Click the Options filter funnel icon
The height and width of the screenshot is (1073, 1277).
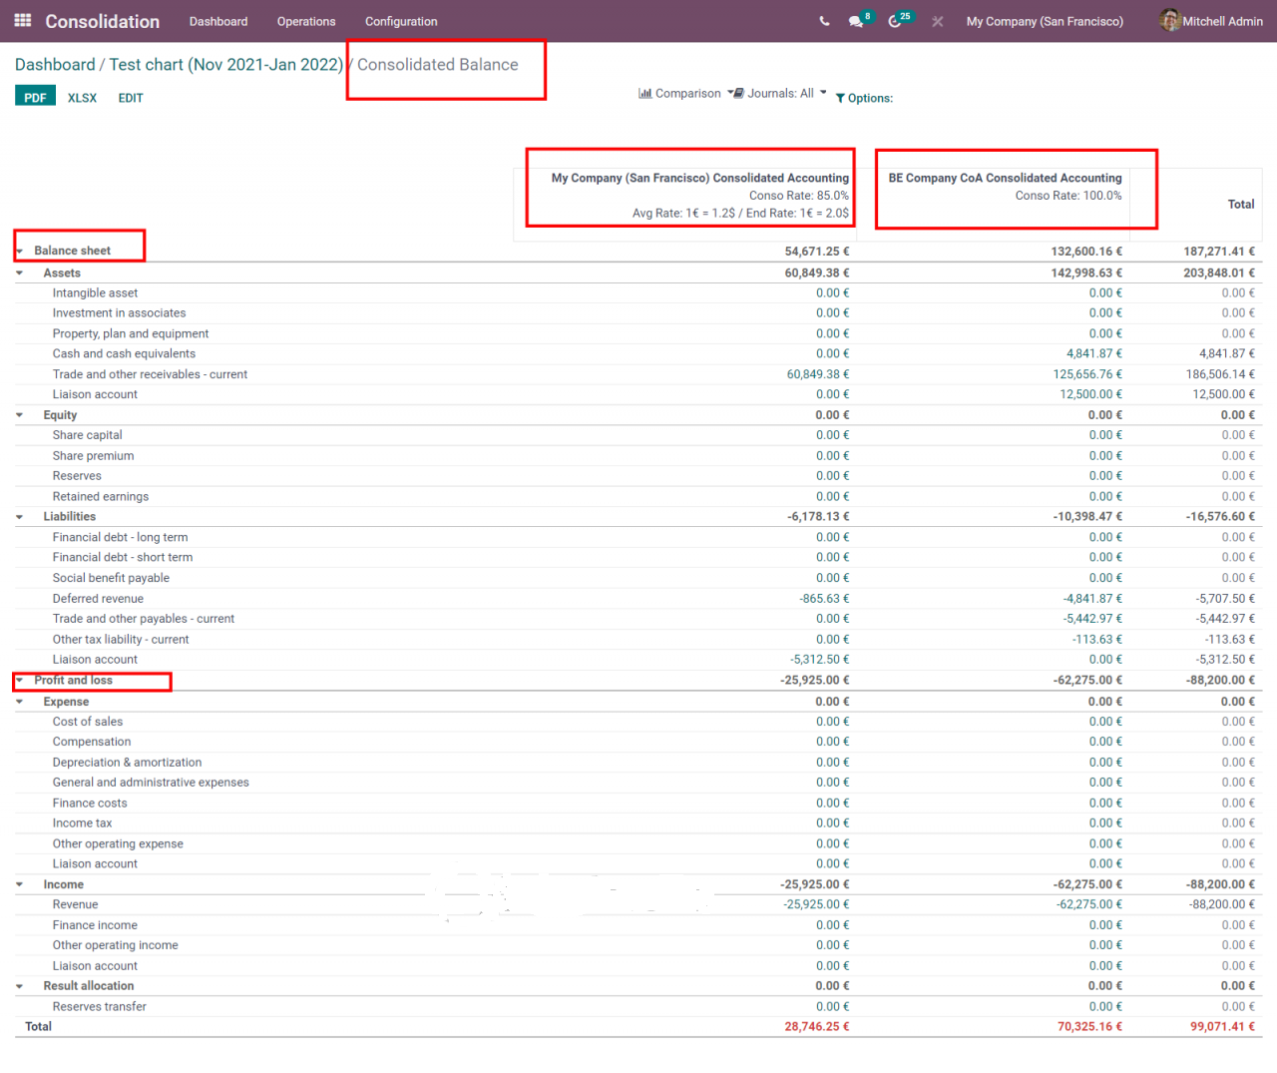click(x=840, y=98)
